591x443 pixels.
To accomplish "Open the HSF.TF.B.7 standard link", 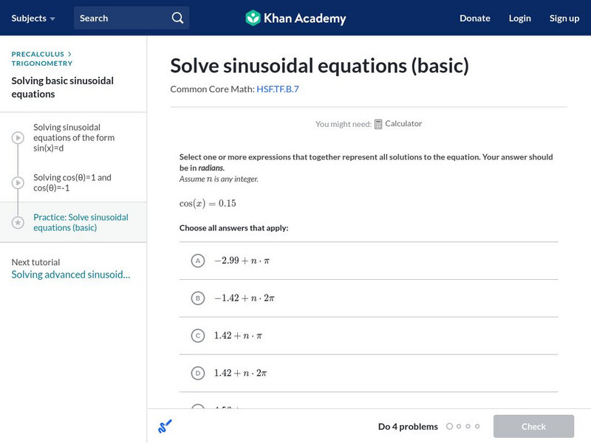I will click(x=278, y=89).
